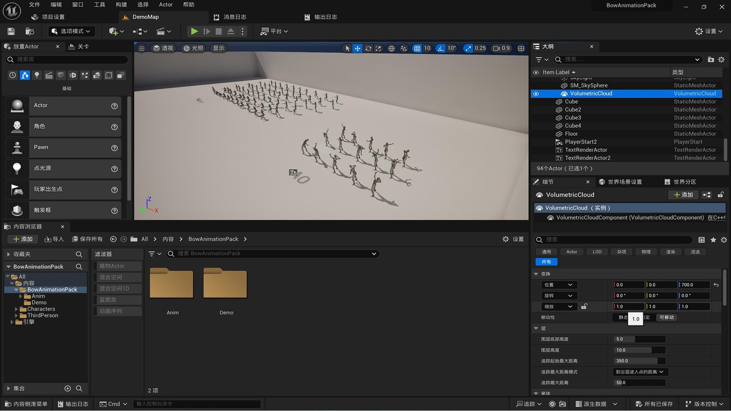Collapse the 变换 transform section
731x411 pixels.
tap(536, 274)
